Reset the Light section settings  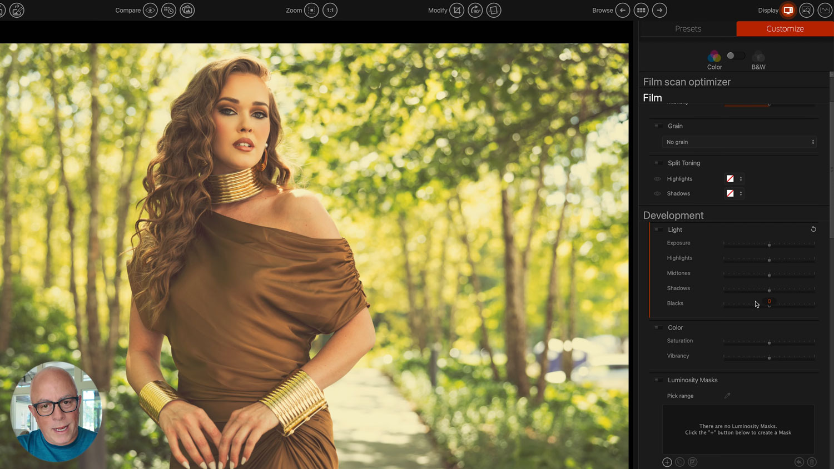[813, 229]
